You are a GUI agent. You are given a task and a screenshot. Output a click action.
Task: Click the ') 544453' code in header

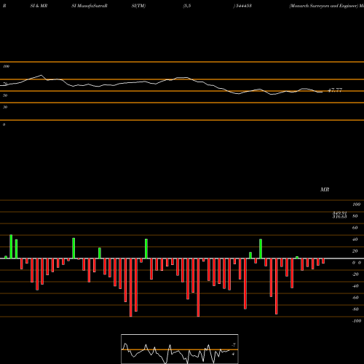pos(242,6)
